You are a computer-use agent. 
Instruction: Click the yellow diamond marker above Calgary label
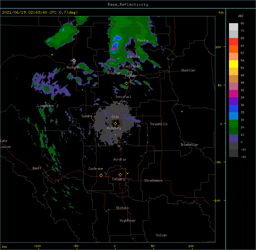point(120,175)
